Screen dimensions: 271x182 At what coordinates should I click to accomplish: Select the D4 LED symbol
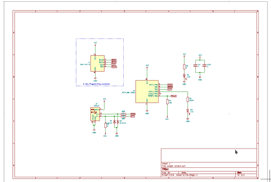184,76
